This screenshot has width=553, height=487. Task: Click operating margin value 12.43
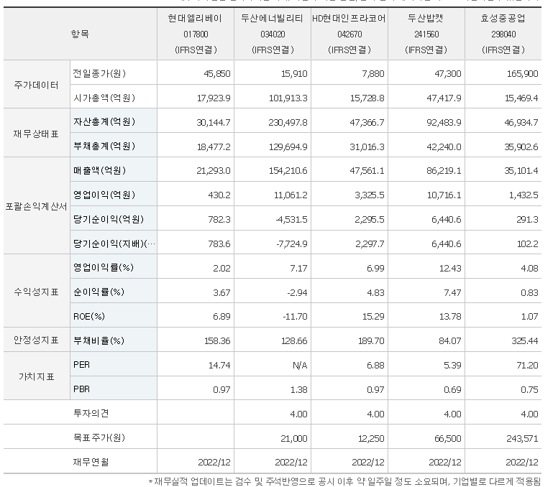pyautogui.click(x=450, y=269)
